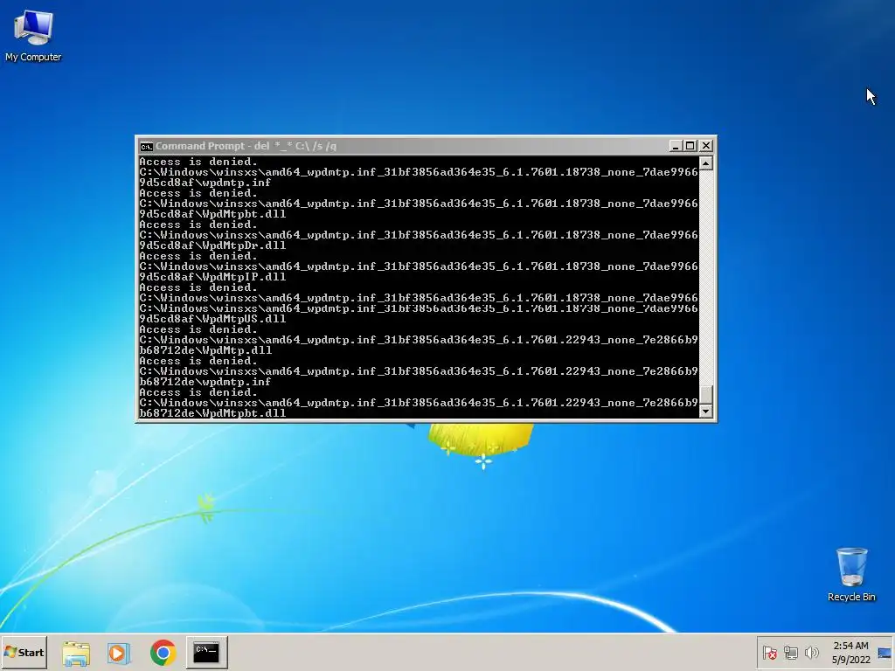Close the Command Prompt window

point(706,146)
